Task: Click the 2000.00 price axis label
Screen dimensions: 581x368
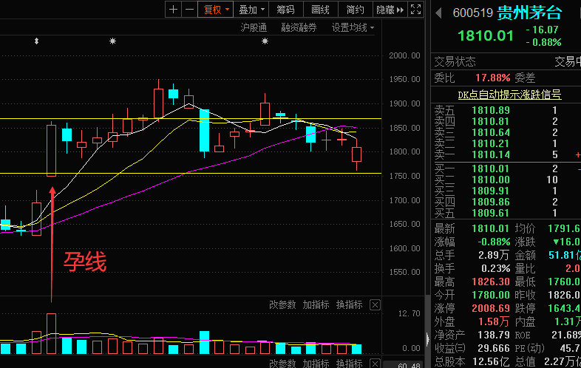Action: pyautogui.click(x=404, y=55)
